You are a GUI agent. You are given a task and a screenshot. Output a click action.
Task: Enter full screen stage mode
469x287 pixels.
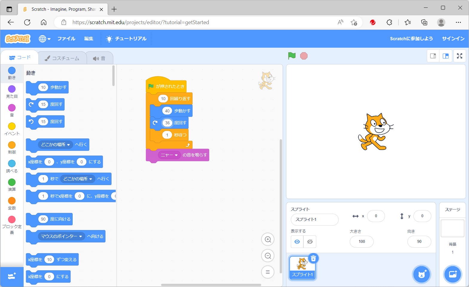click(x=459, y=56)
